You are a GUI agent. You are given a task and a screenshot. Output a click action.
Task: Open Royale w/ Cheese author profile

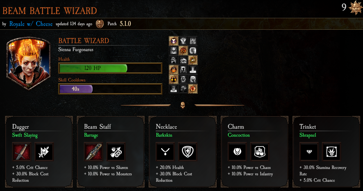31,24
